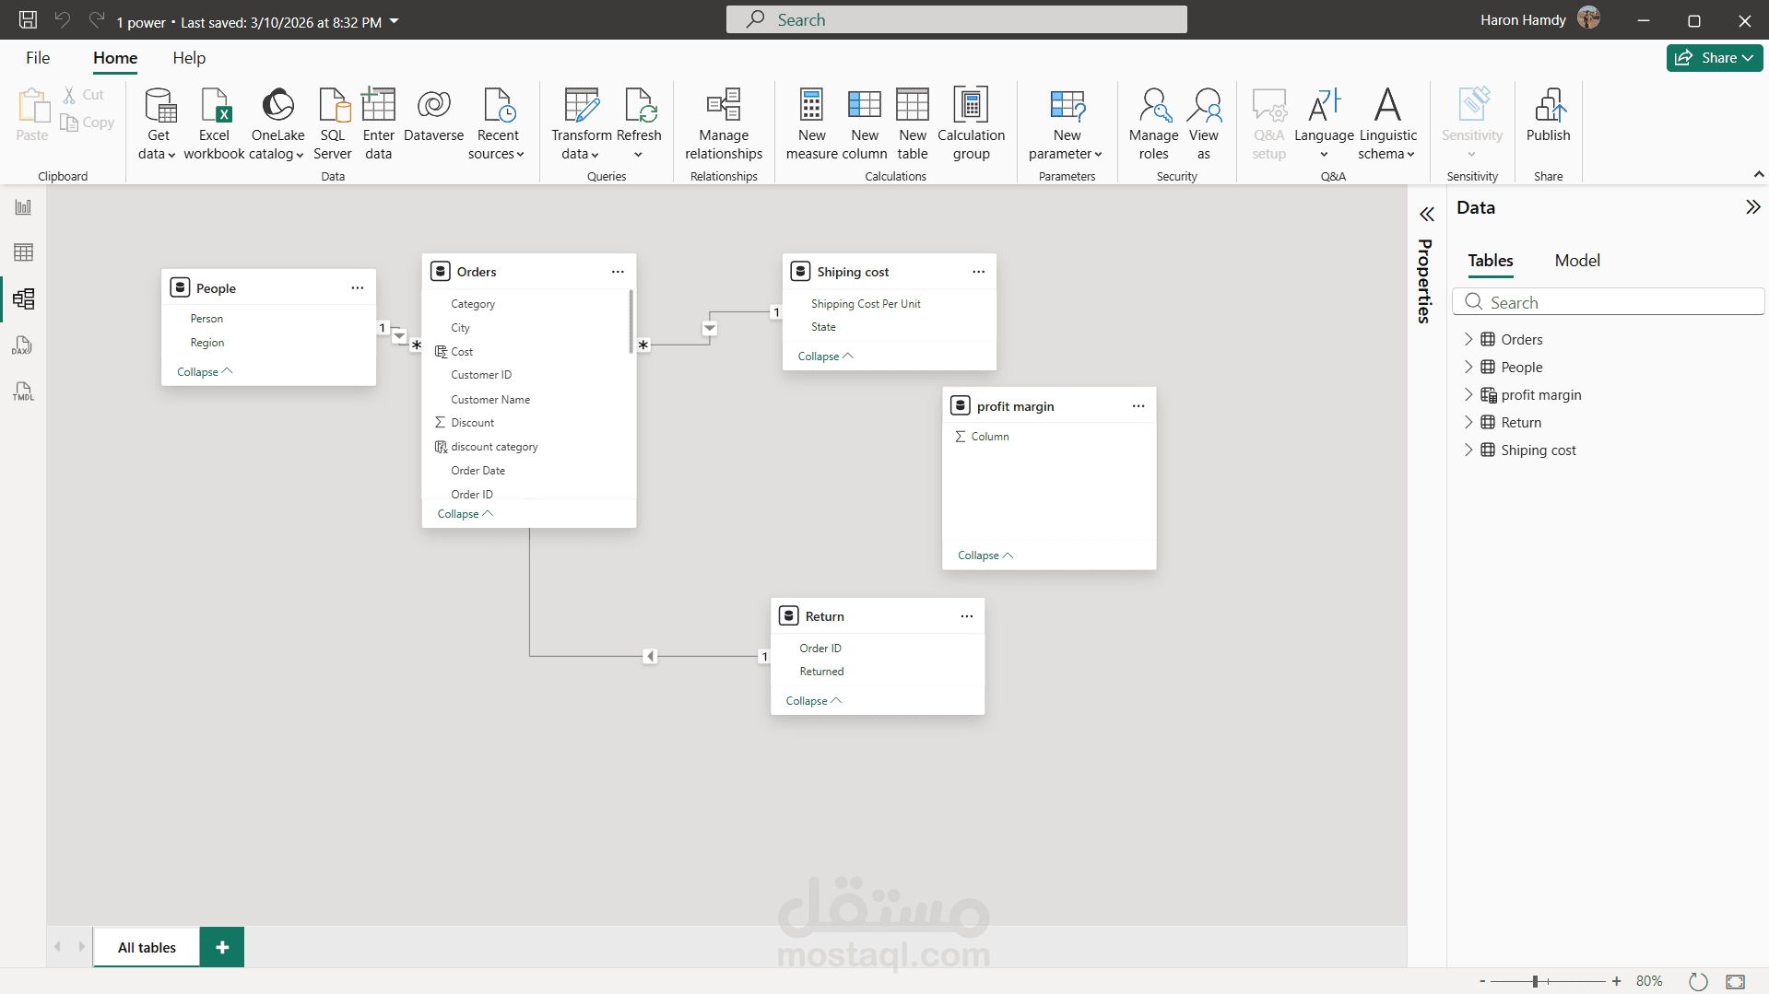Open more options on Orders table card
Image resolution: width=1769 pixels, height=994 pixels.
click(618, 272)
